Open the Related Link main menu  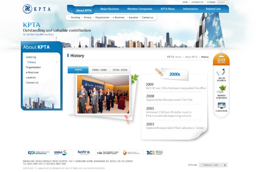(213, 9)
